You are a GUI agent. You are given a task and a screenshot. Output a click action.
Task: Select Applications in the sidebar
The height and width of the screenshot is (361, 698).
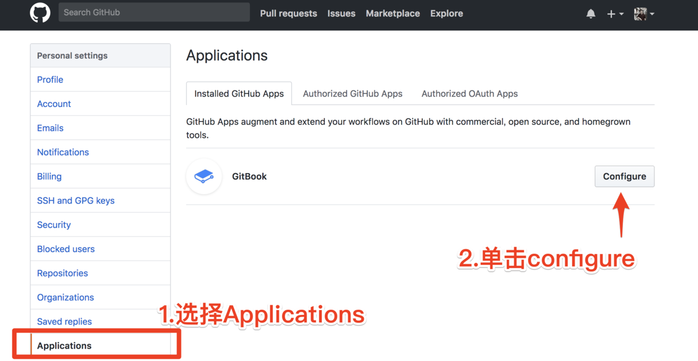point(100,346)
